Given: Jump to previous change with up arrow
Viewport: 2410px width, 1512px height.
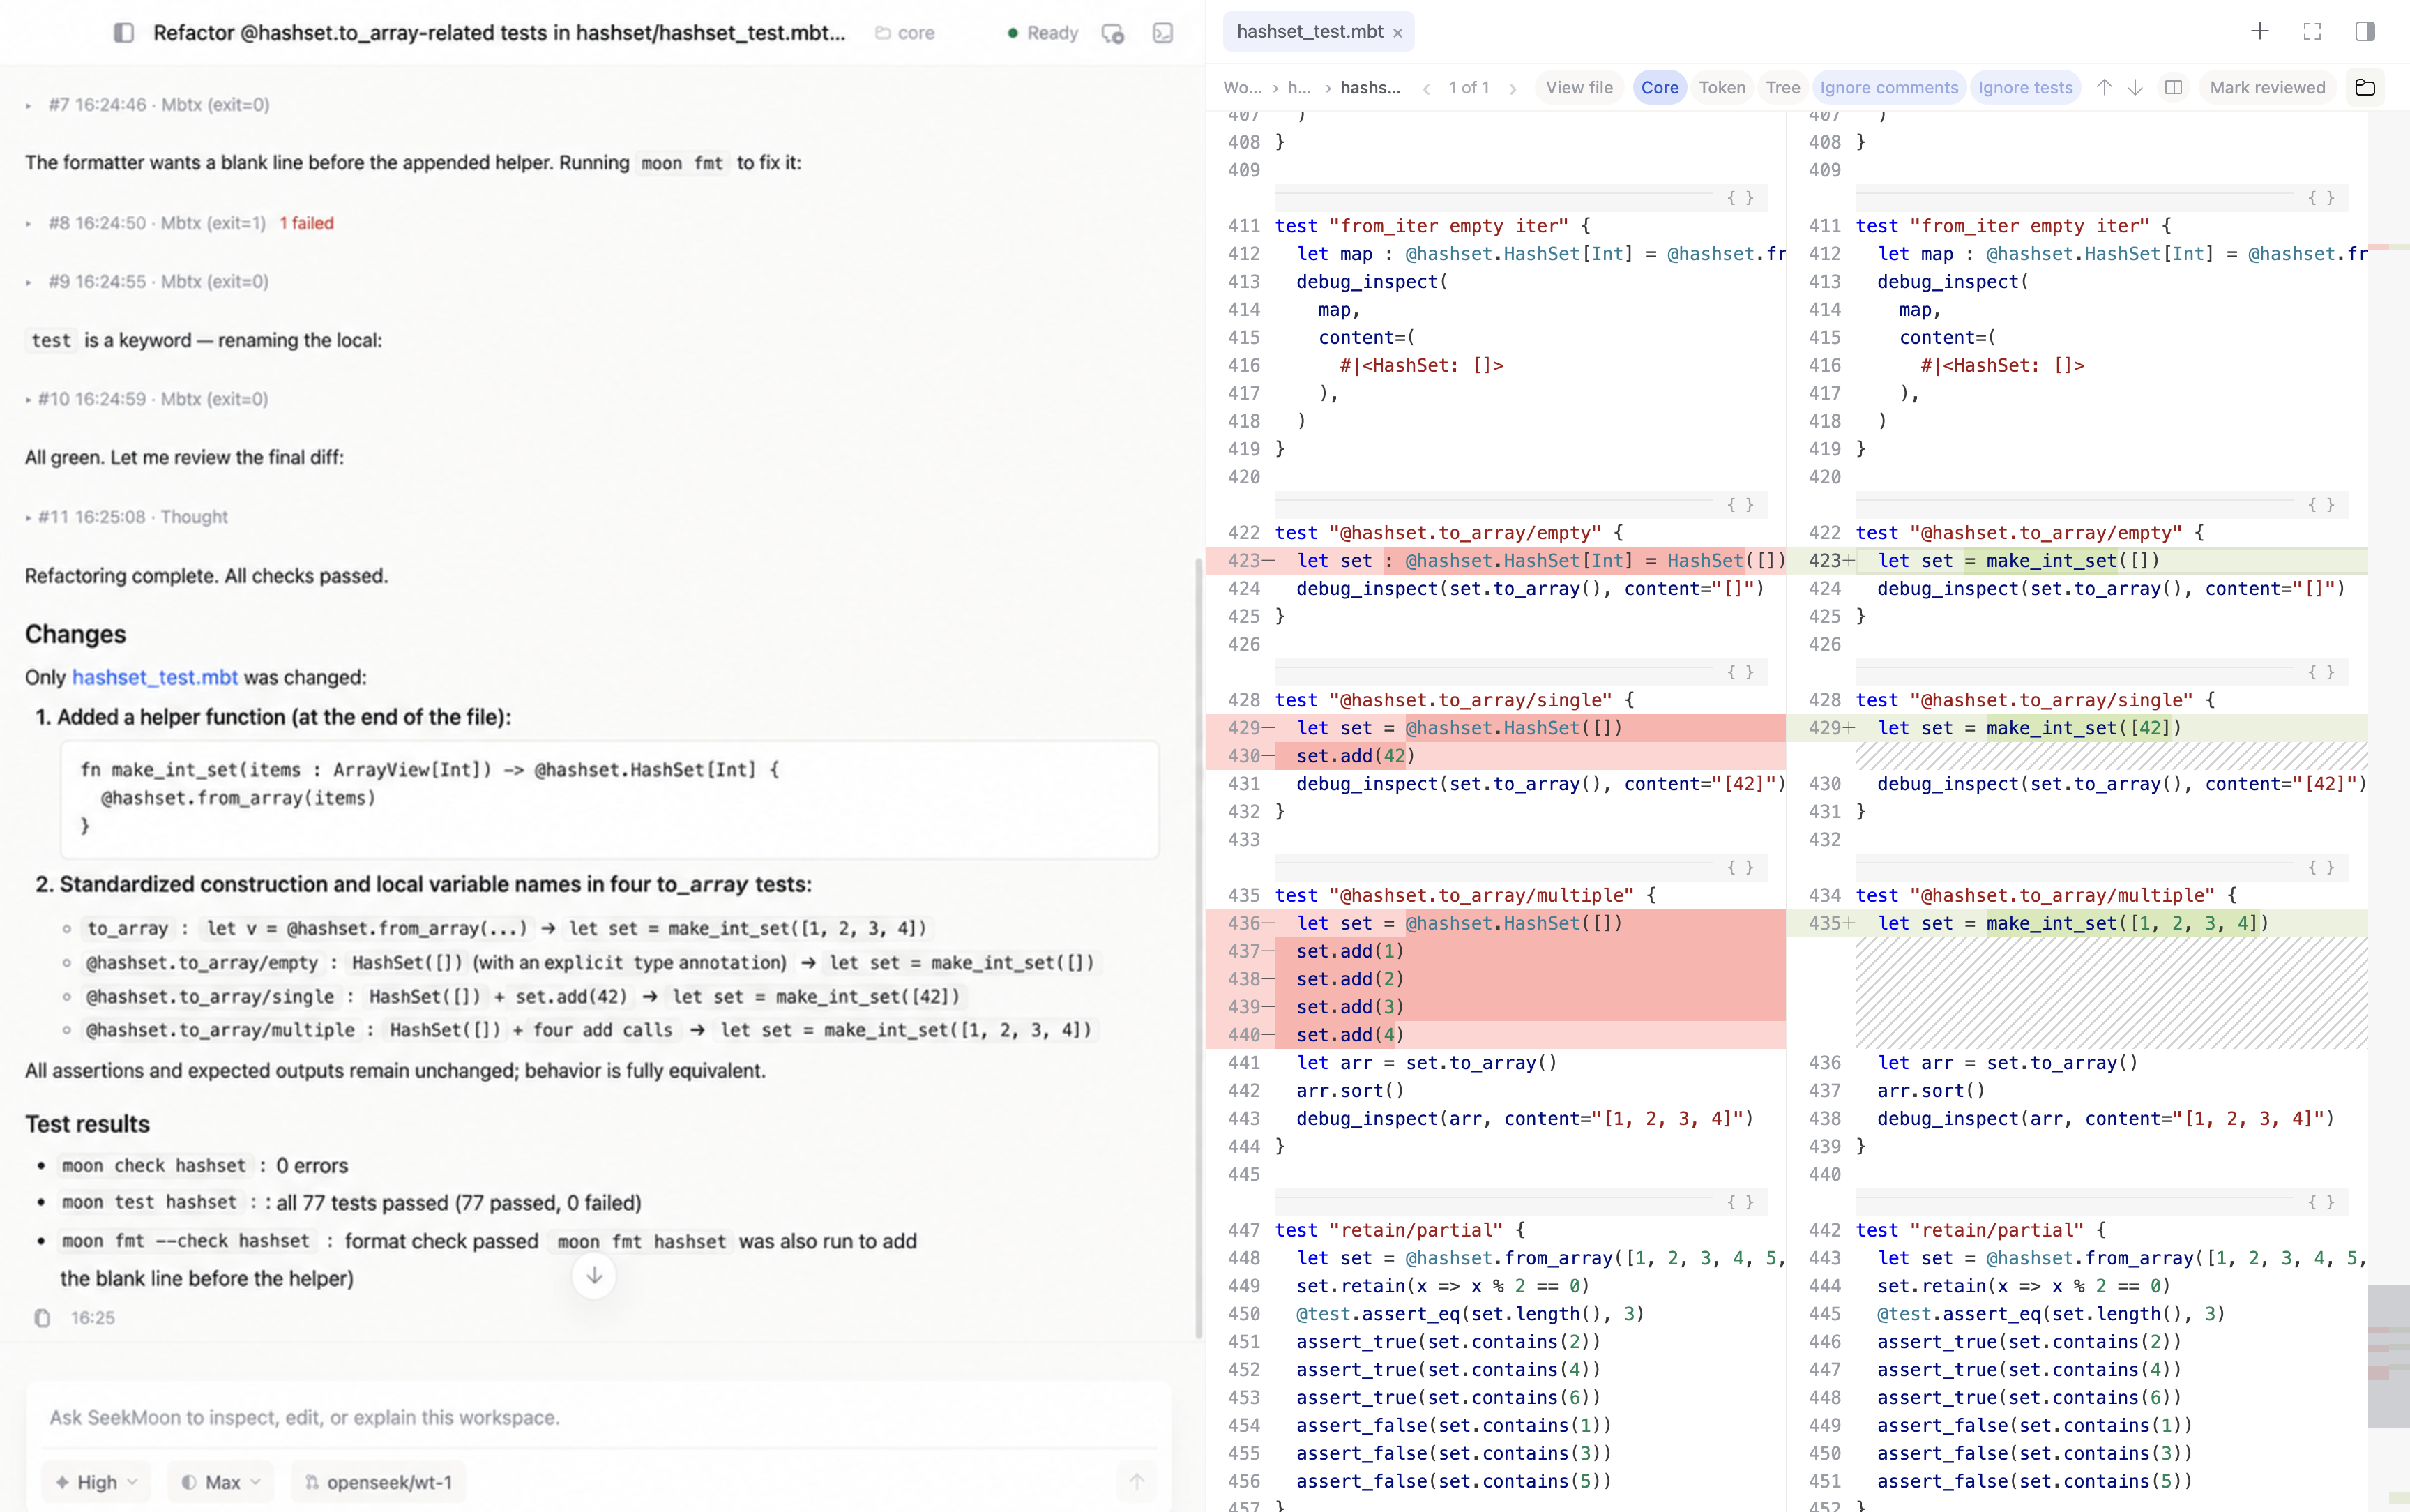Looking at the screenshot, I should 2104,87.
